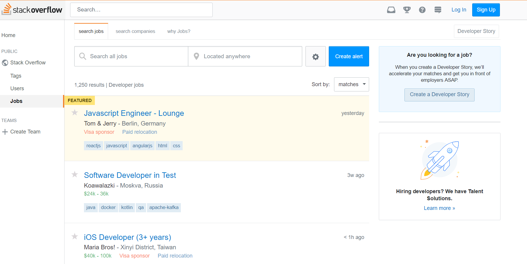This screenshot has height=264, width=527.
Task: Open the why Jobs? tab
Action: [x=179, y=31]
